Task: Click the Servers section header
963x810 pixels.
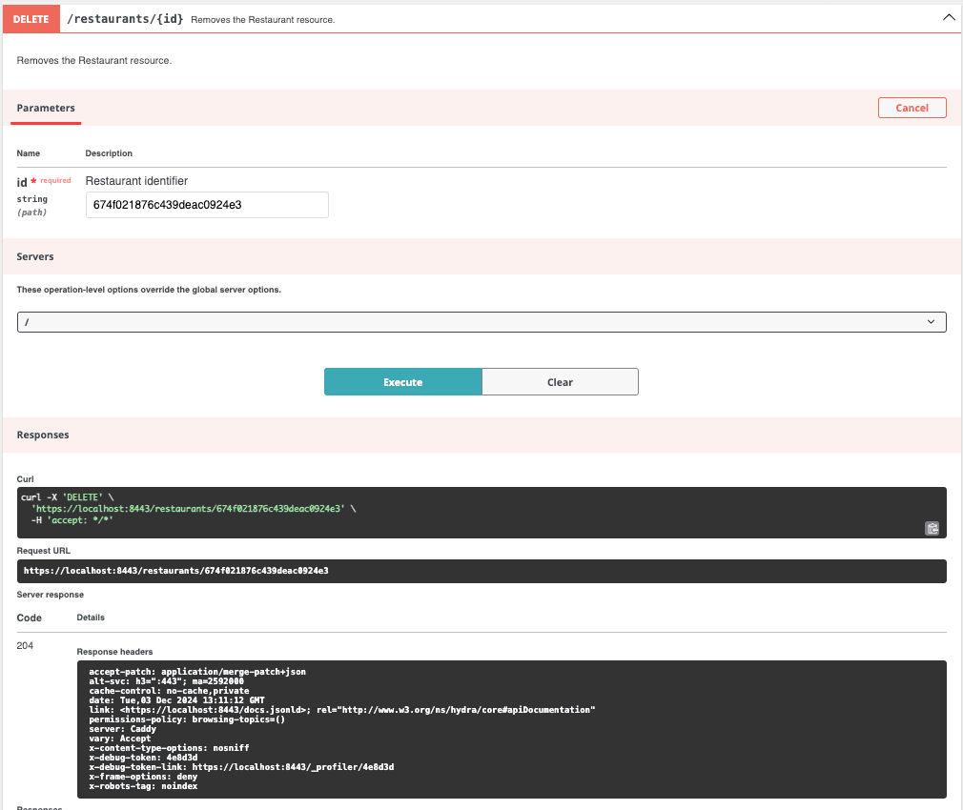Action: pos(35,257)
